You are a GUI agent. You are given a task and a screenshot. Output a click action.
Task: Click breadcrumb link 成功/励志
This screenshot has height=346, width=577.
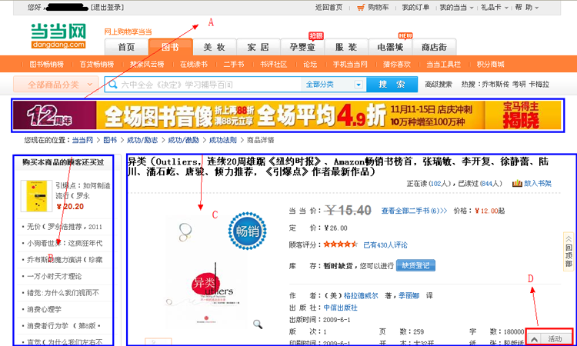(142, 140)
